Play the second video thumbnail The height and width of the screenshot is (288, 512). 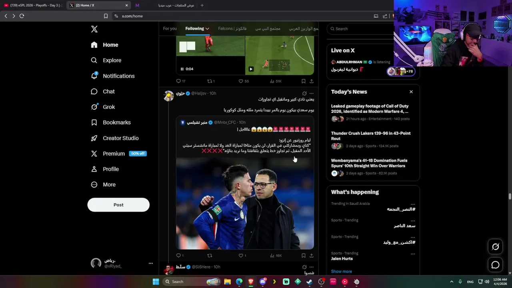pos(251,69)
